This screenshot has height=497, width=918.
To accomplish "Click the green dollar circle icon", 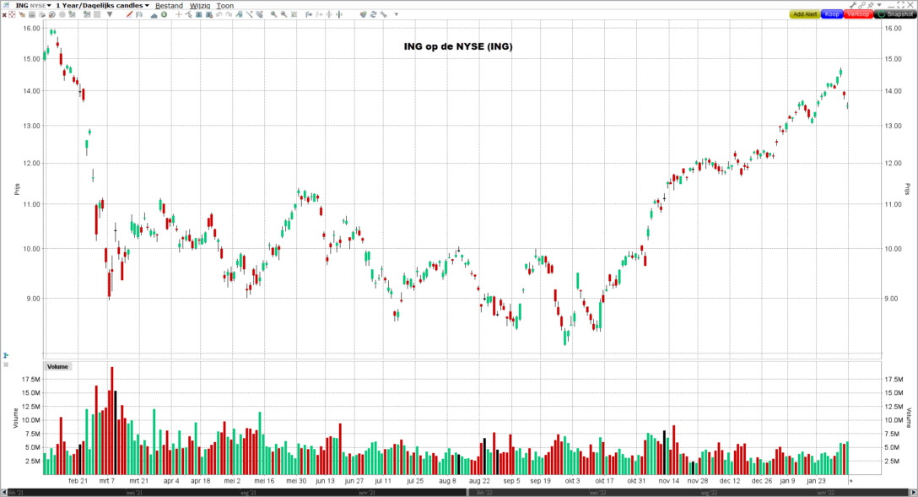I will pyautogui.click(x=164, y=14).
